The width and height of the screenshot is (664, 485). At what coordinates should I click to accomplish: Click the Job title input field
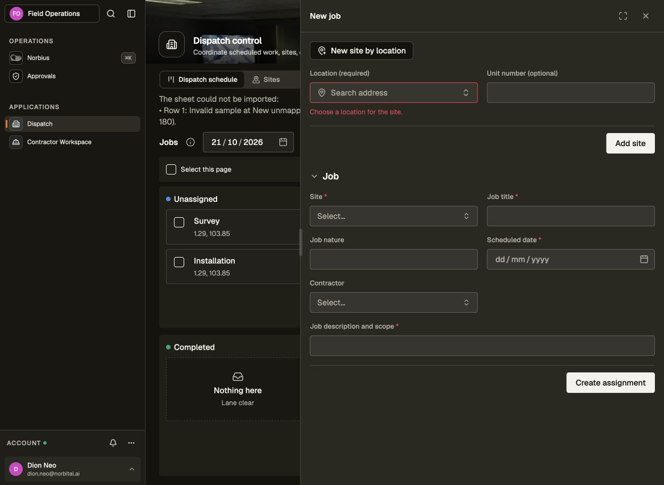pos(570,216)
